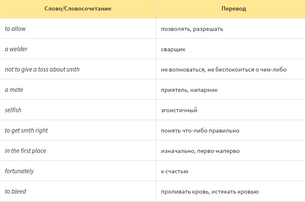
Task: Select the 'a welder' entry
Action: [x=16, y=49]
